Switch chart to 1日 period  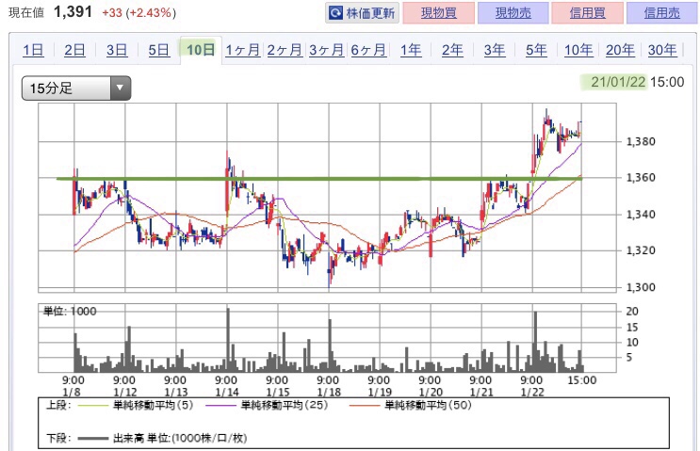[33, 50]
